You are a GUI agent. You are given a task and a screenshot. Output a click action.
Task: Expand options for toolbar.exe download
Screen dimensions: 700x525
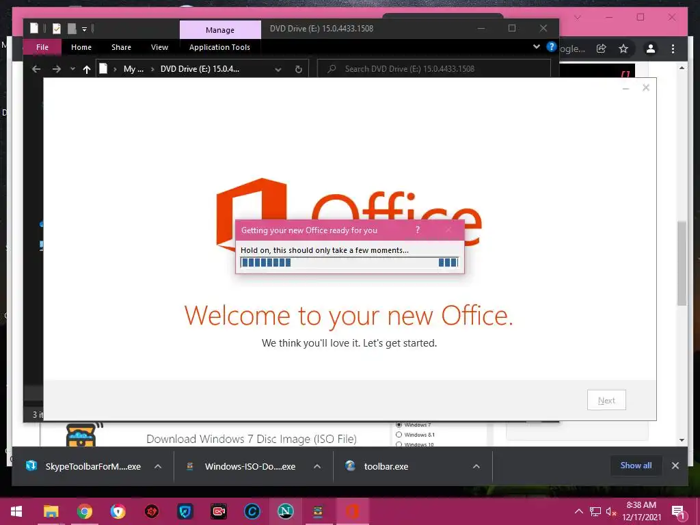coord(476,466)
